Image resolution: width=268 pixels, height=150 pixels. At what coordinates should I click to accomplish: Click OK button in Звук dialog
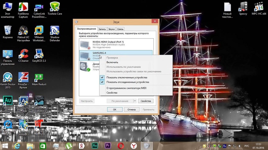(115, 110)
